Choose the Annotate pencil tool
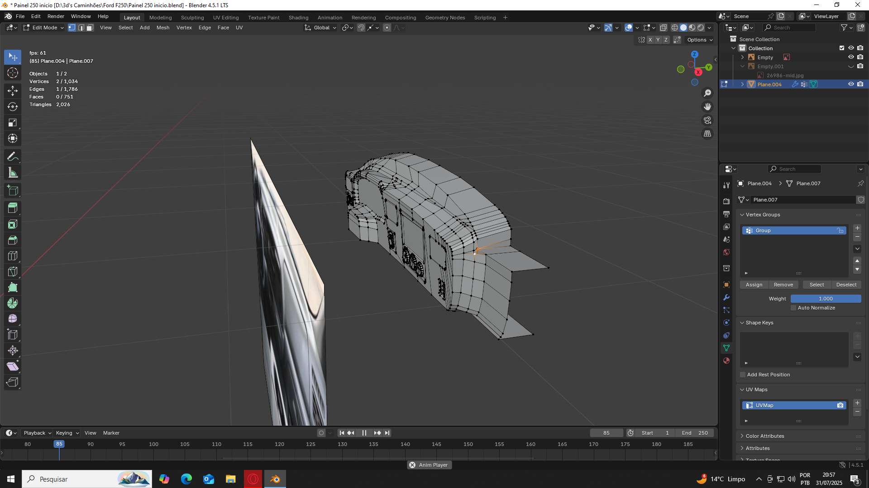 click(x=13, y=157)
